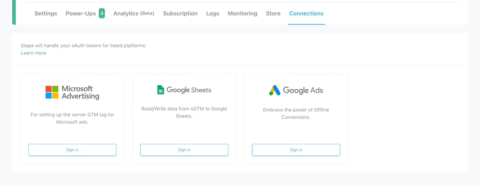Click 'Read/Write data from sGTM' description

tap(184, 112)
